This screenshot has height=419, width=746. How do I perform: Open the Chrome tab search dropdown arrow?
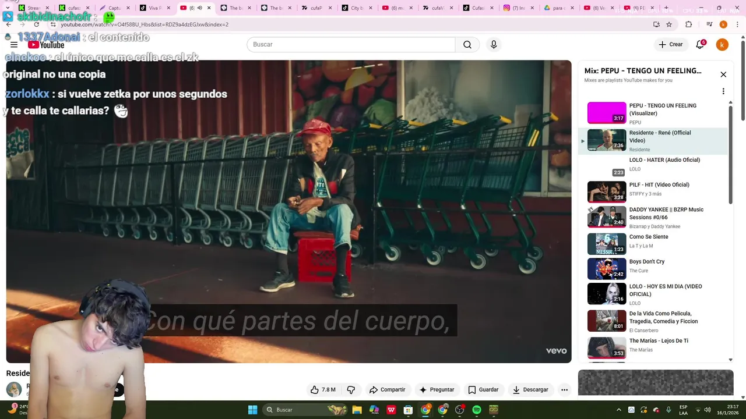pyautogui.click(x=8, y=8)
